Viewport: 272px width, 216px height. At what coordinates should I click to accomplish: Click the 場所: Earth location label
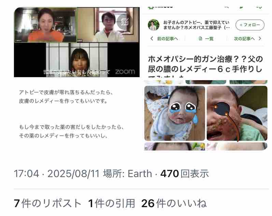point(128,174)
